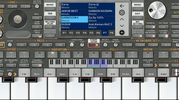Select the P2 page tab
This screenshot has width=179, height=100.
coord(71,33)
